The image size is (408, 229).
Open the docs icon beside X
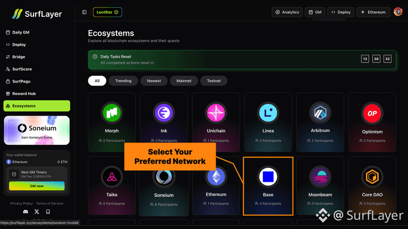48,212
